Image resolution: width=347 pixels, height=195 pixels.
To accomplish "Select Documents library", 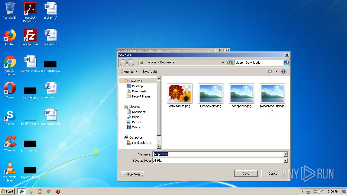I will pos(137,112).
